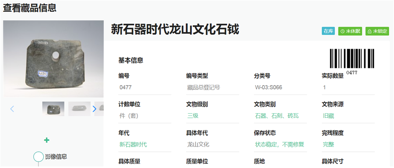Image resolution: width=394 pixels, height=168 pixels.
Task: Click the 质地 field label
Action: tap(259, 161)
